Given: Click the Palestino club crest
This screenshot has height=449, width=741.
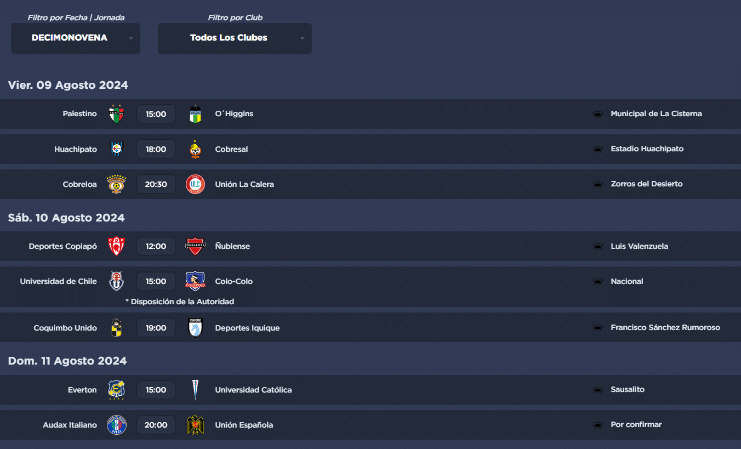Looking at the screenshot, I should pos(117,114).
